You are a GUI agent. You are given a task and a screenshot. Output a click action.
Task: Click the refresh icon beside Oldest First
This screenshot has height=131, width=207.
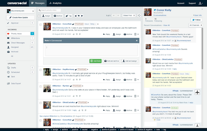coord(139,16)
